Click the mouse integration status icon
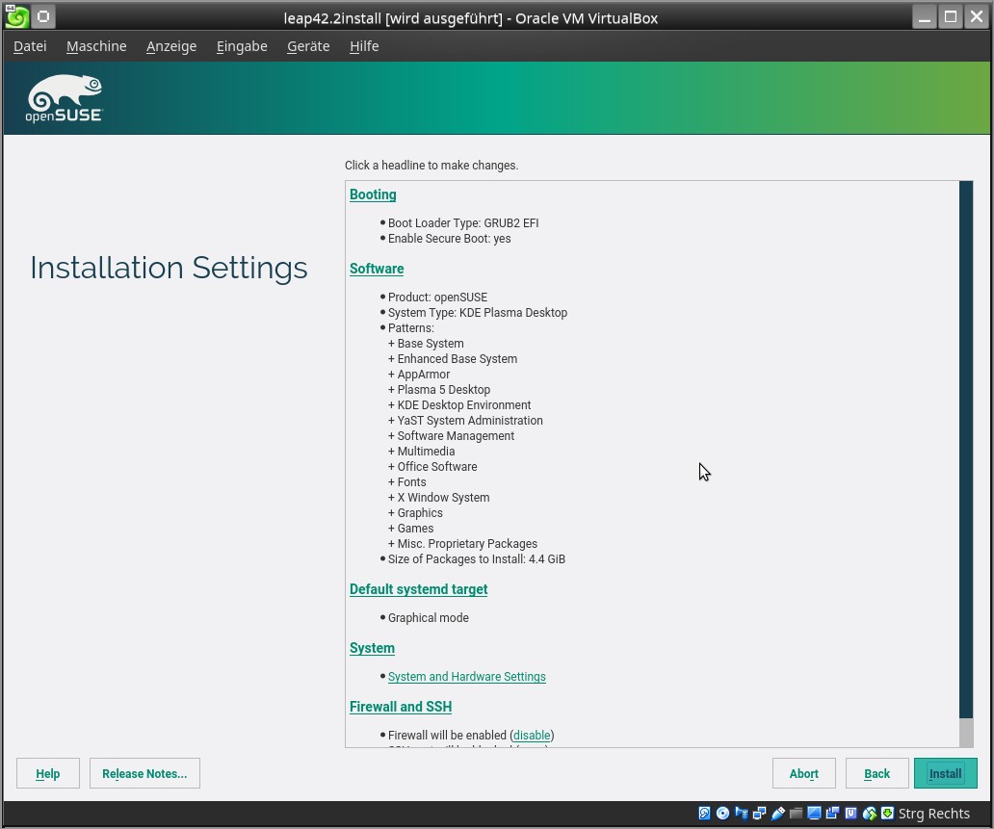This screenshot has width=994, height=829. click(x=869, y=814)
